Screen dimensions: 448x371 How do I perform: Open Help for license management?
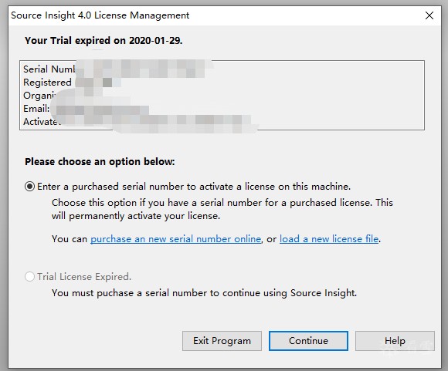(x=395, y=341)
